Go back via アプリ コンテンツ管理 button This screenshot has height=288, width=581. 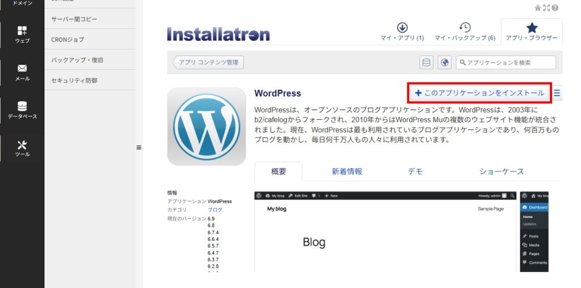208,62
